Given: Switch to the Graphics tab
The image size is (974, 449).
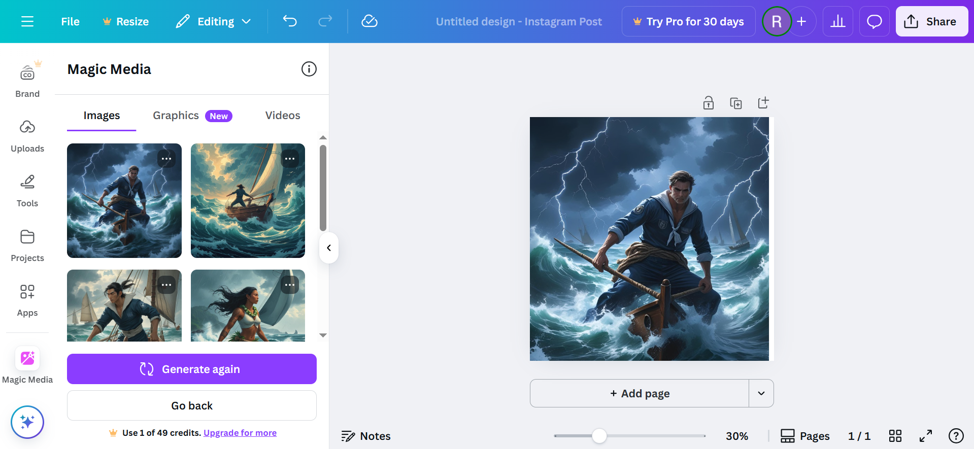Looking at the screenshot, I should pos(192,116).
